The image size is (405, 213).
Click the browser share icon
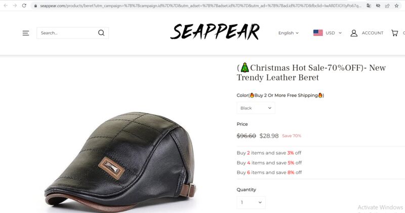pos(387,6)
